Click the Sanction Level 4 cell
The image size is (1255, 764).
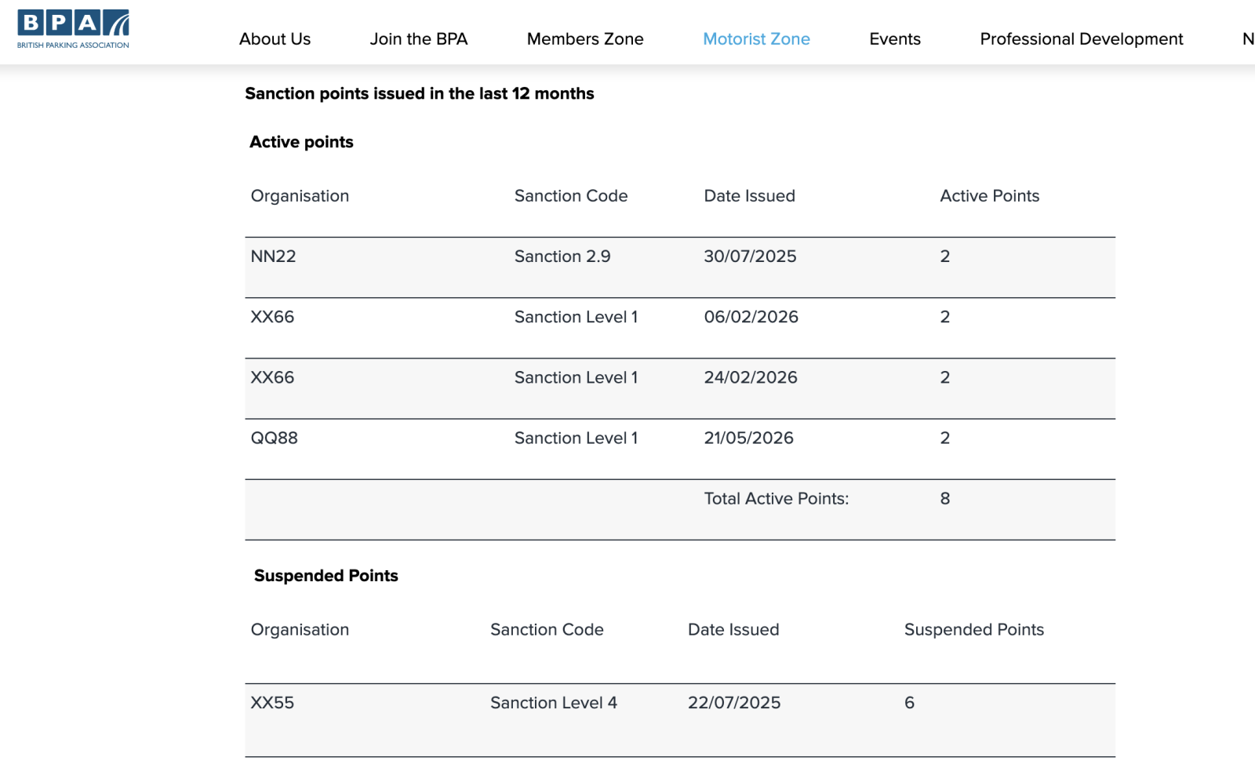[x=554, y=703]
